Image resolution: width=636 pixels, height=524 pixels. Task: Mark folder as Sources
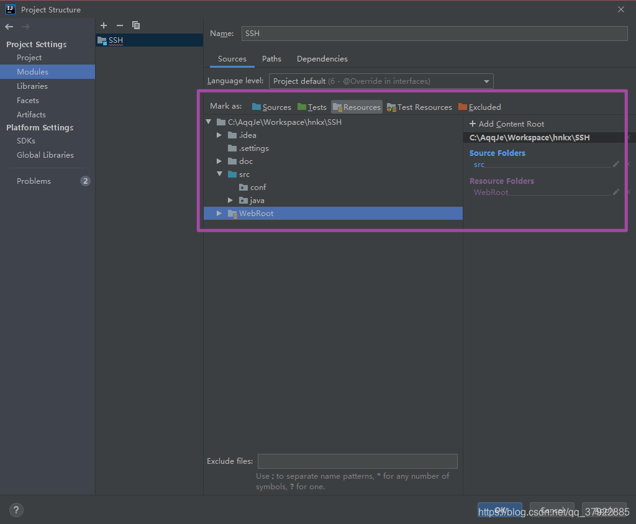coord(272,107)
